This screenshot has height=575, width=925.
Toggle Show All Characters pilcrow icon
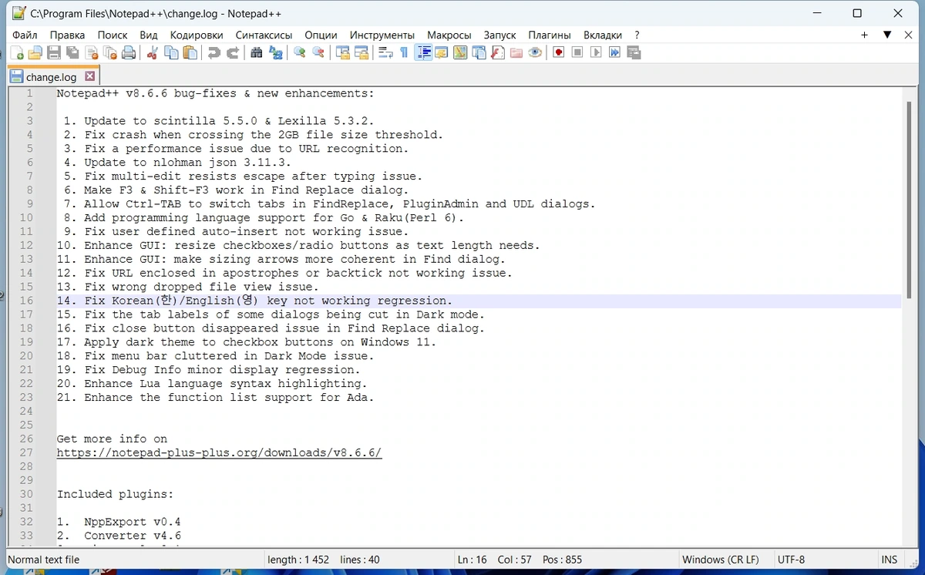pyautogui.click(x=404, y=52)
